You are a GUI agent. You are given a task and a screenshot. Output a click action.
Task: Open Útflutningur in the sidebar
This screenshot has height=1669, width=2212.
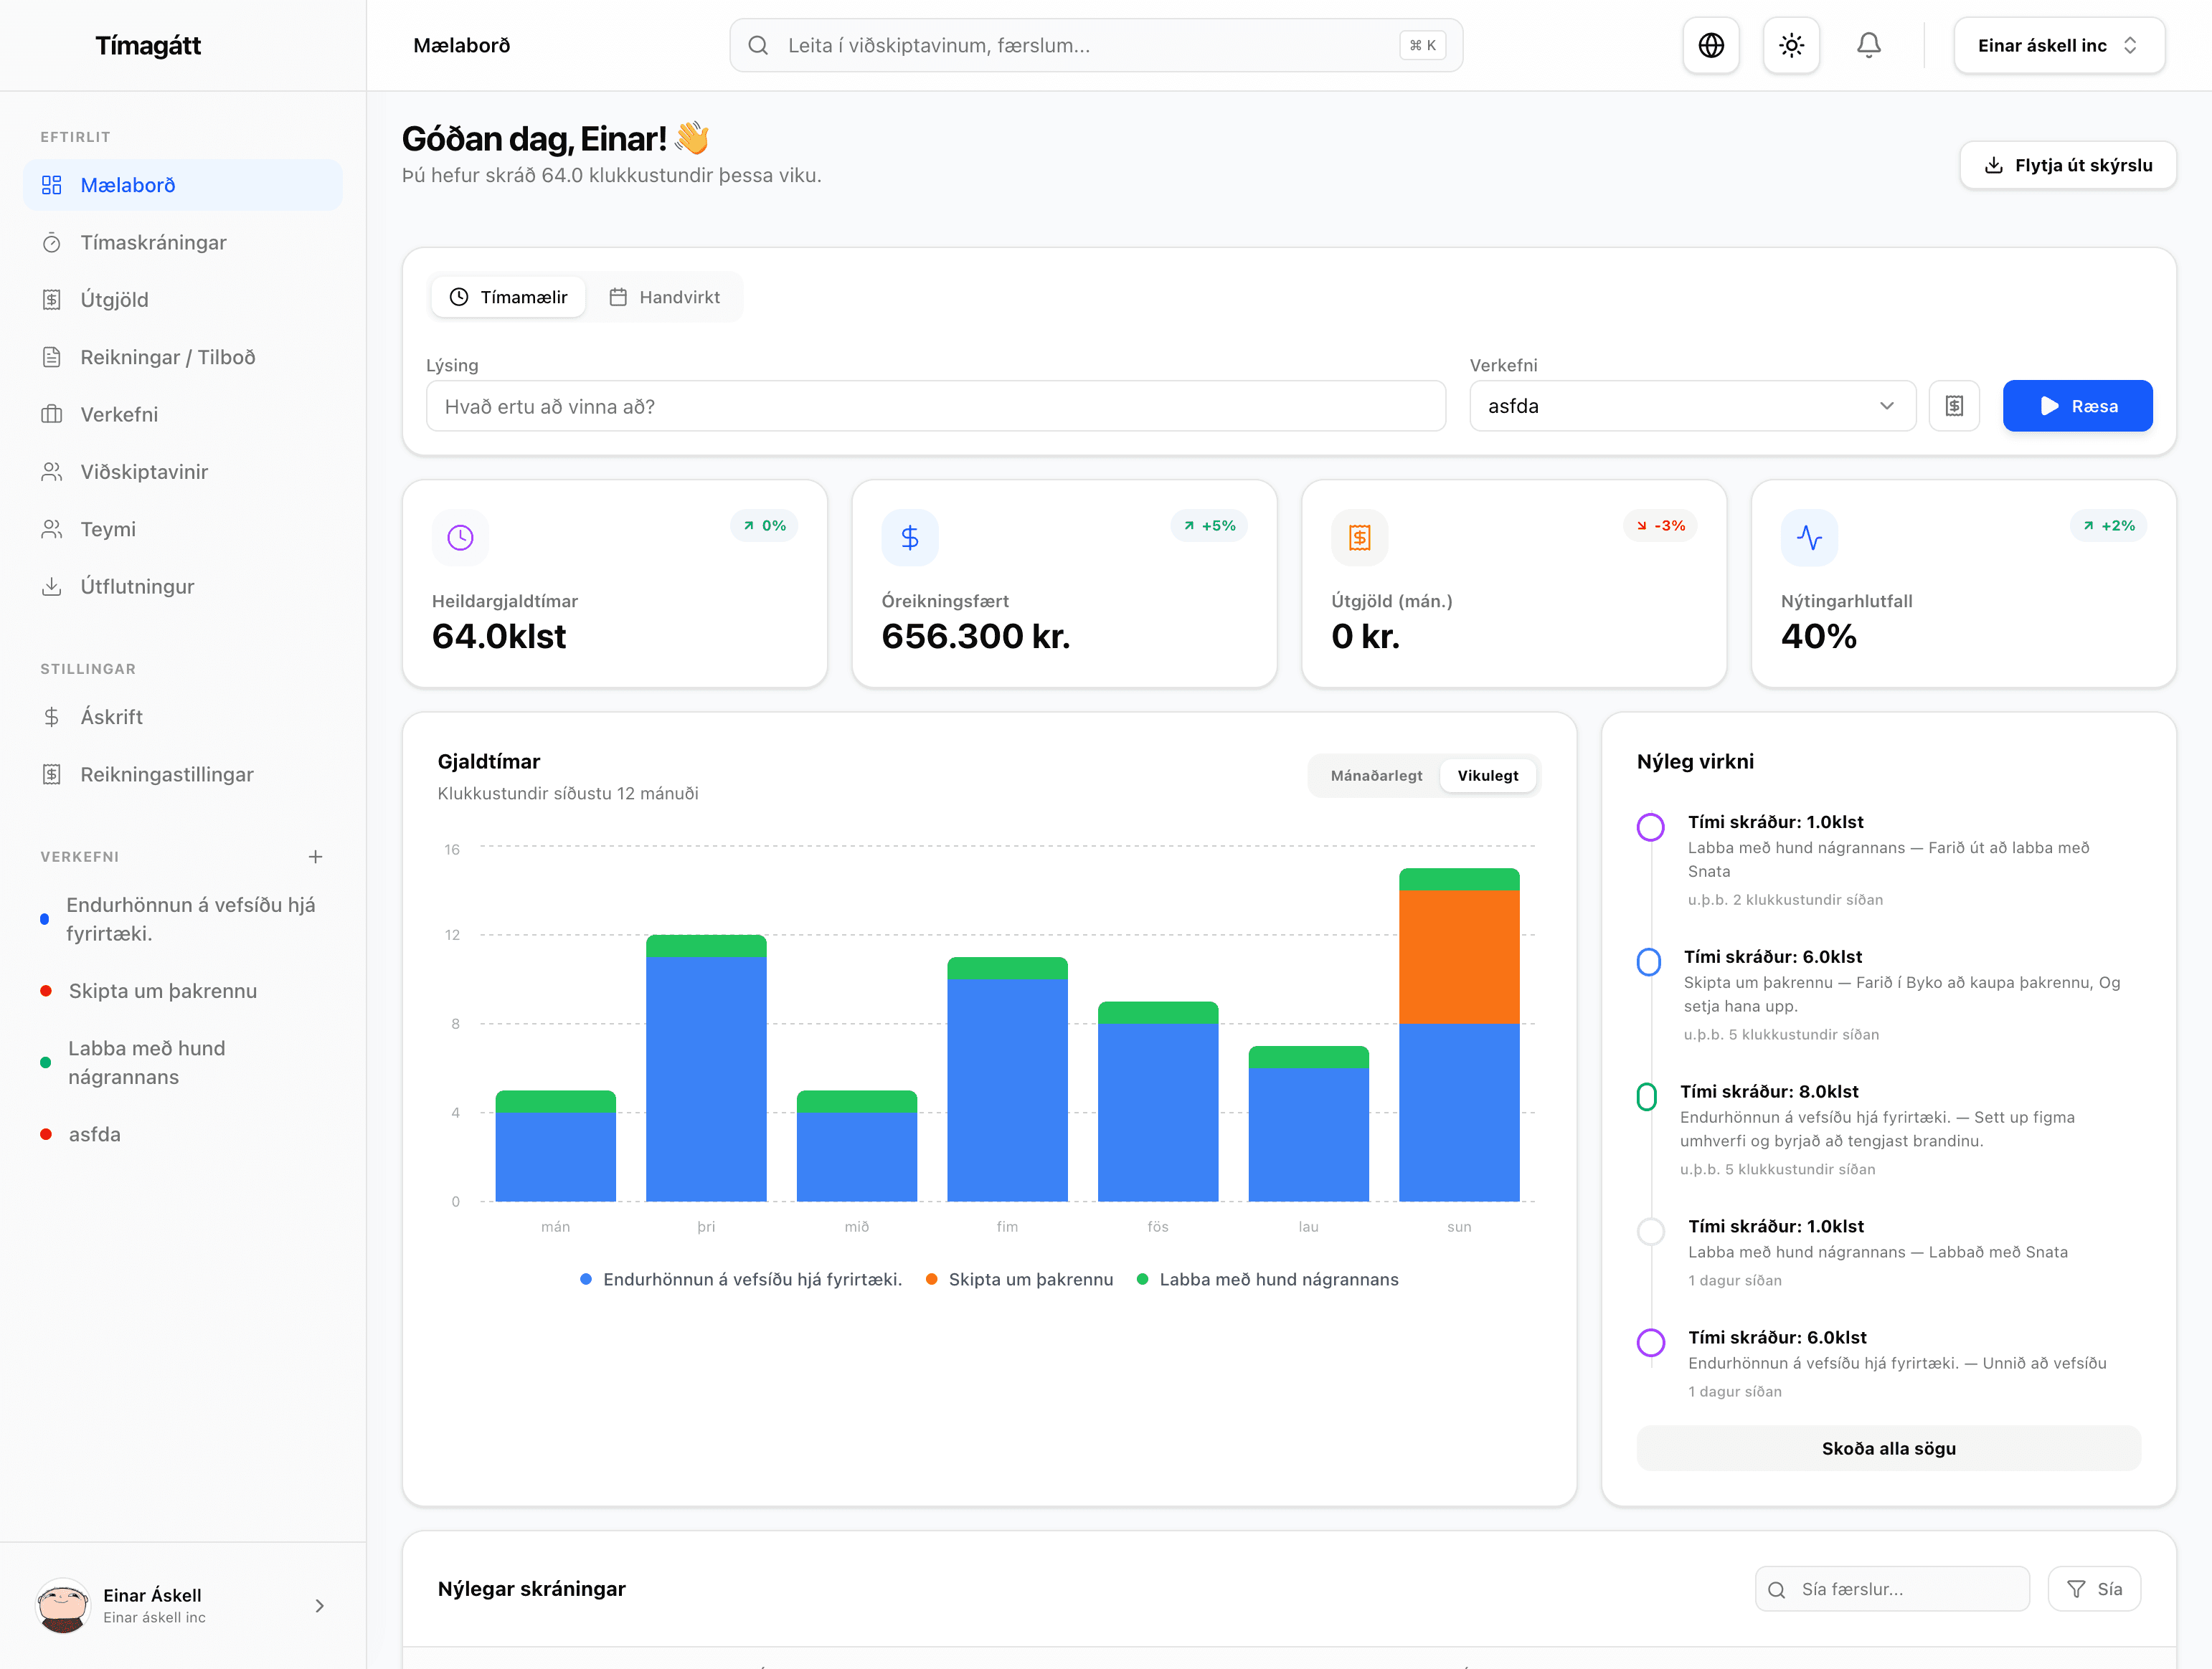137,586
